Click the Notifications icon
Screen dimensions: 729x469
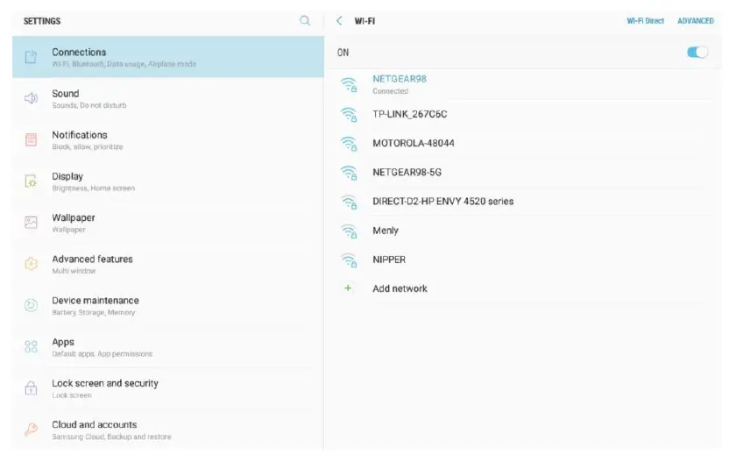(31, 139)
